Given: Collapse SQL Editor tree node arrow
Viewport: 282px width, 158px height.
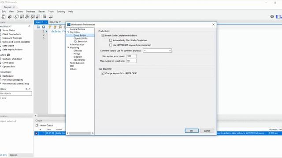Looking at the screenshot, I should [68, 32].
